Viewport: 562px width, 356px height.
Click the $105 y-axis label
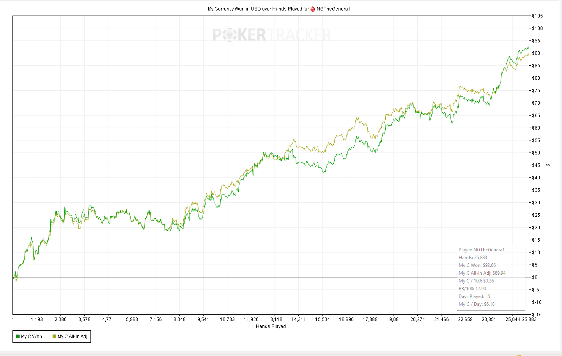(x=537, y=16)
